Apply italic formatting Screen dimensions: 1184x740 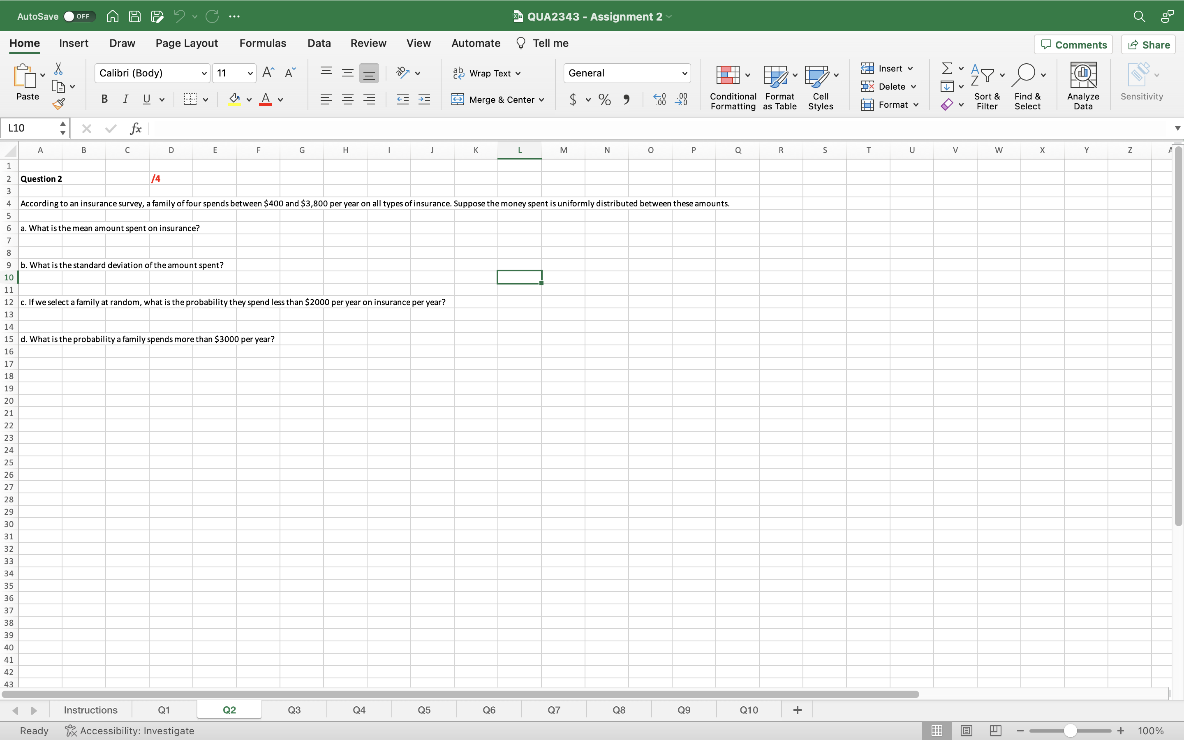coord(126,99)
